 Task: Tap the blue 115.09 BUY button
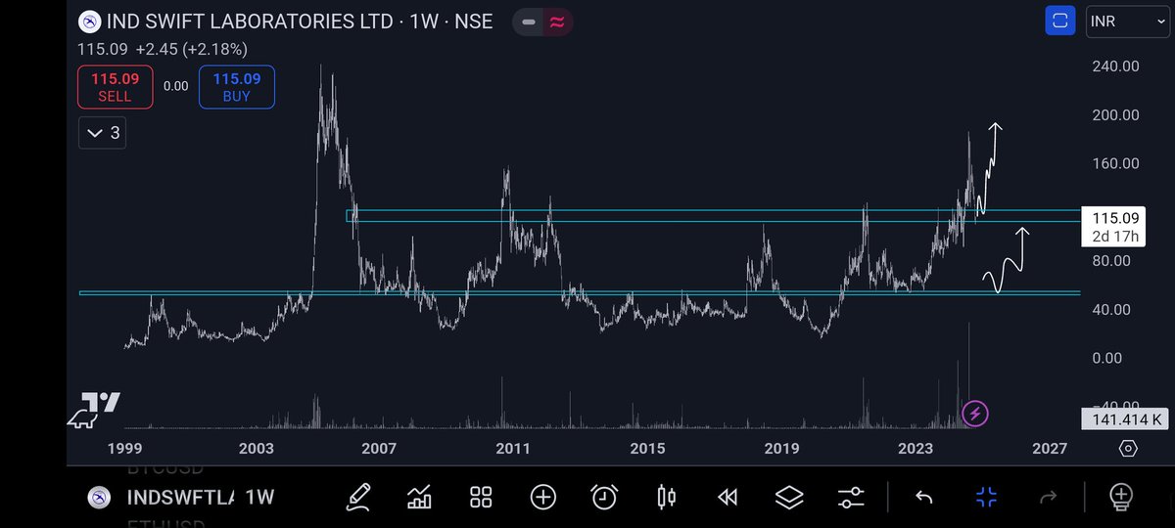coord(236,86)
